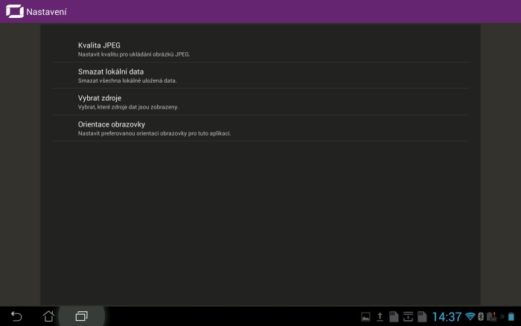Tap SD card icon left of download tray
521x326 pixels.
[x=394, y=317]
